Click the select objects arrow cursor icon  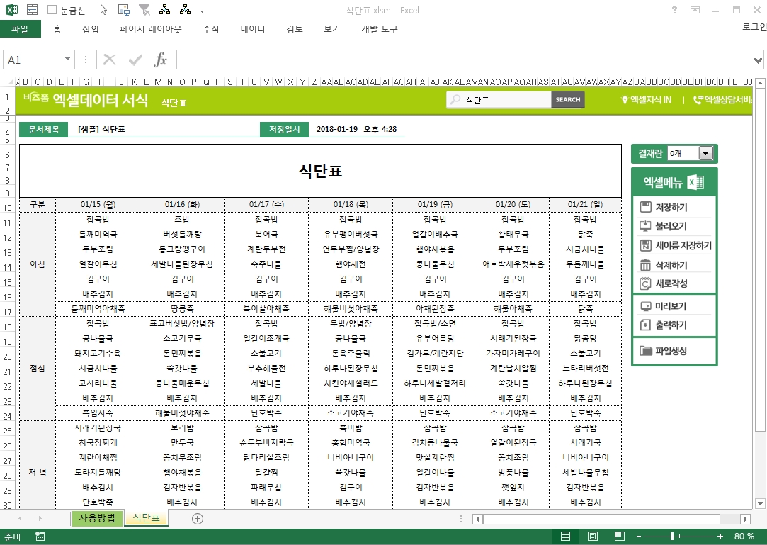(103, 10)
